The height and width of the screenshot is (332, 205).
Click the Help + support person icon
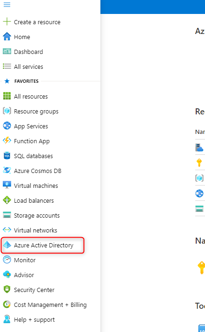point(7,319)
